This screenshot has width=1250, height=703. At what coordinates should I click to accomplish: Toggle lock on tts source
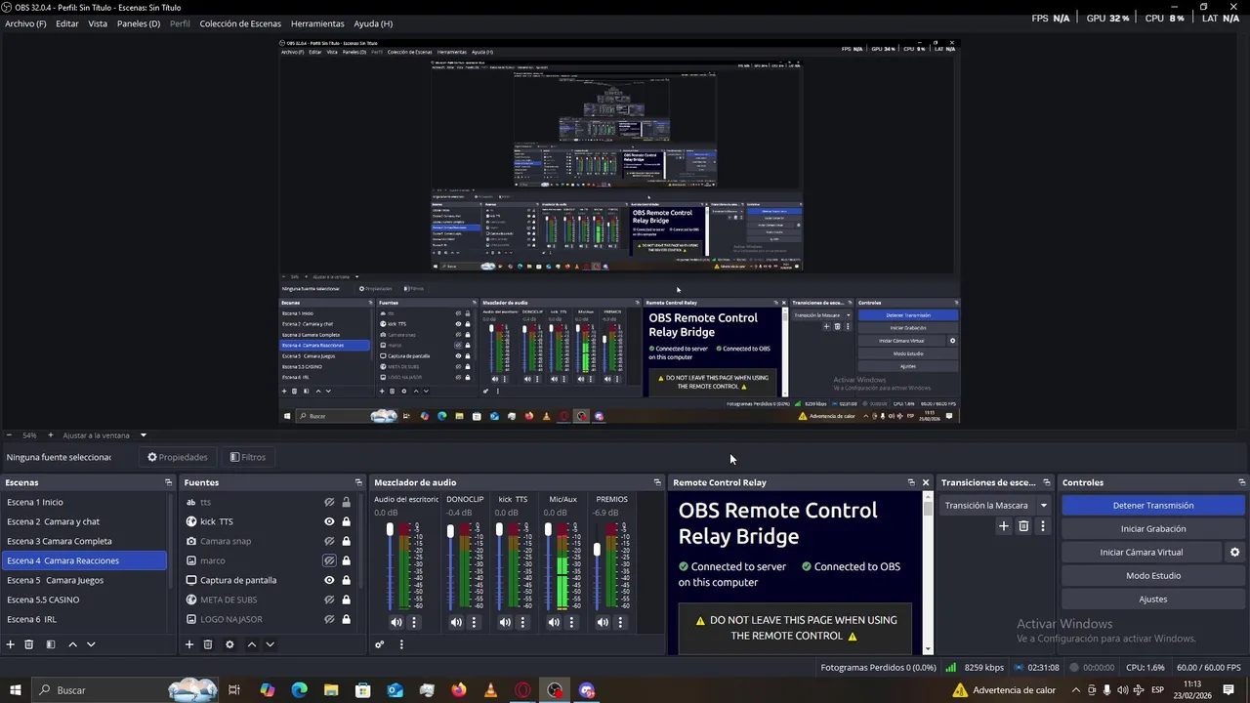click(x=346, y=502)
